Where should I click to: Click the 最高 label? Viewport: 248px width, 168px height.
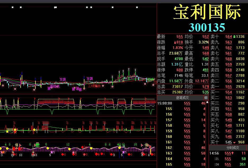pos(189,53)
